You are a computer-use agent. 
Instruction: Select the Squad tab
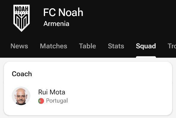point(146,46)
